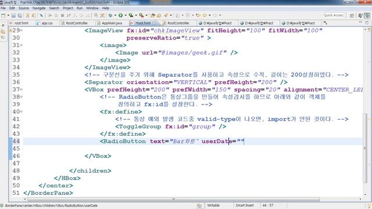
Task: Click the editor area Minimize icon
Action: tap(360, 23)
